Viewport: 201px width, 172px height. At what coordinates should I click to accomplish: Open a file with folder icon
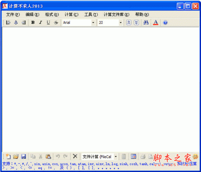tap(16, 157)
